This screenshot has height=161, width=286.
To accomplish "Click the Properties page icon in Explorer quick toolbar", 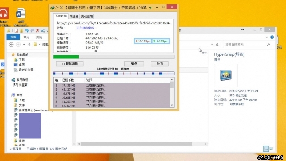I will 17,30.
